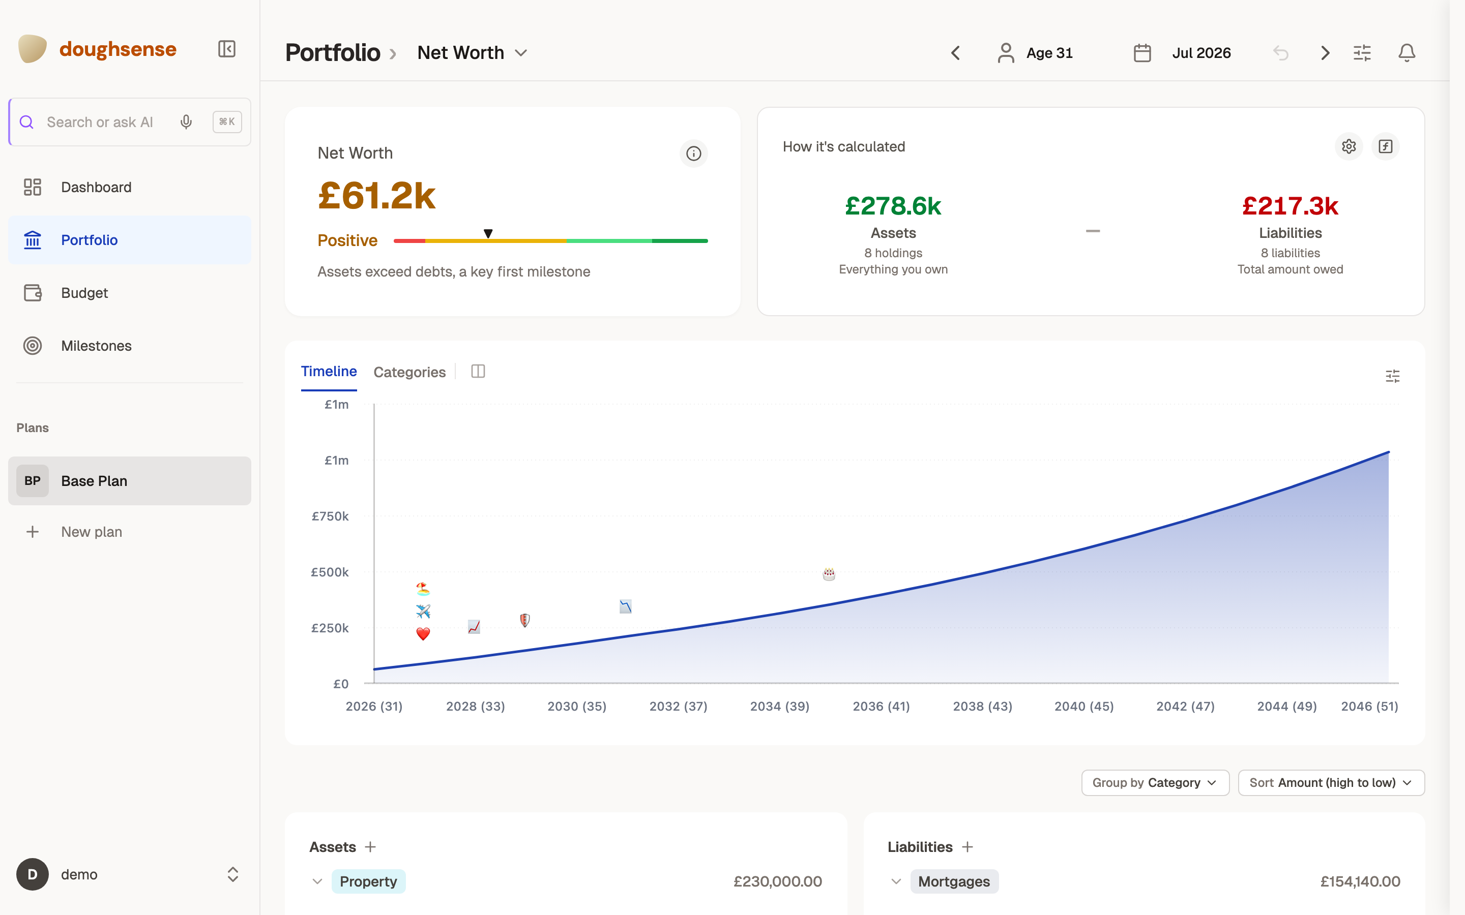Viewport: 1465px width, 915px height.
Task: Collapse the Mortgages liability group chevron
Action: point(896,882)
